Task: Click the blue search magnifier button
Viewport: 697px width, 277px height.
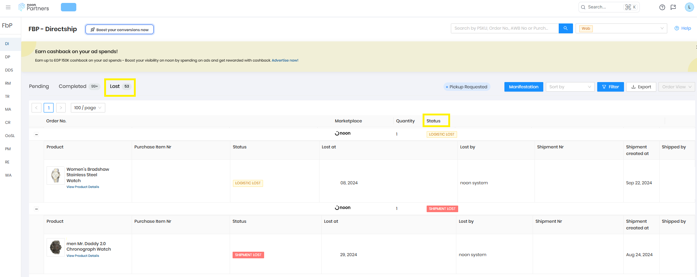Action: coord(566,28)
